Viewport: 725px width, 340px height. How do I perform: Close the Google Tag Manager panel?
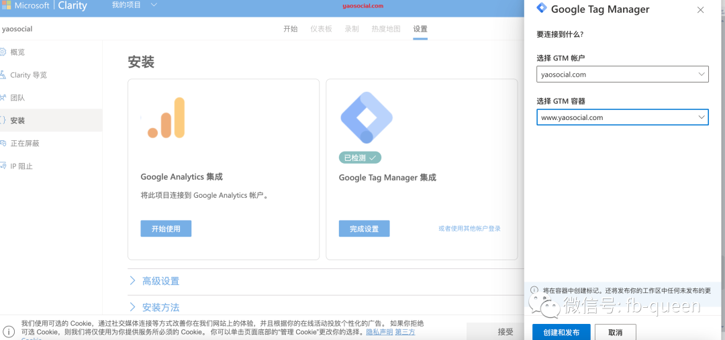pyautogui.click(x=700, y=9)
